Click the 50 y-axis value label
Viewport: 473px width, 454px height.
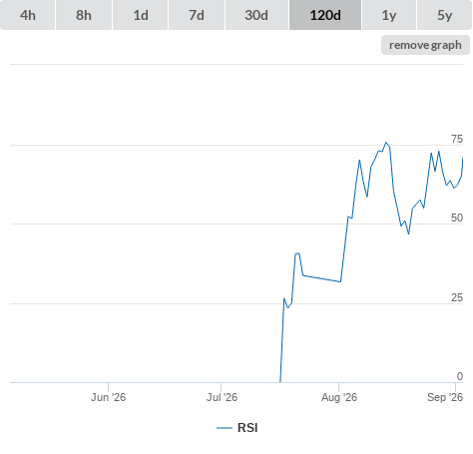click(x=457, y=218)
